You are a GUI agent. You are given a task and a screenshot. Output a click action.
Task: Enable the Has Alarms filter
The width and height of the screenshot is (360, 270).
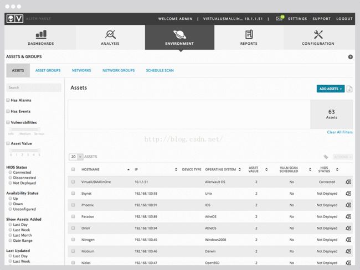(x=8, y=100)
